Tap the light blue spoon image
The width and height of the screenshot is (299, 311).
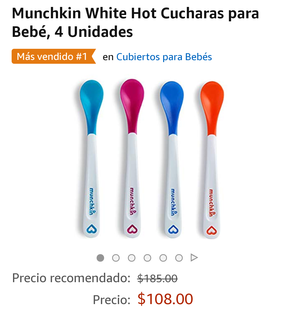coord(91,159)
